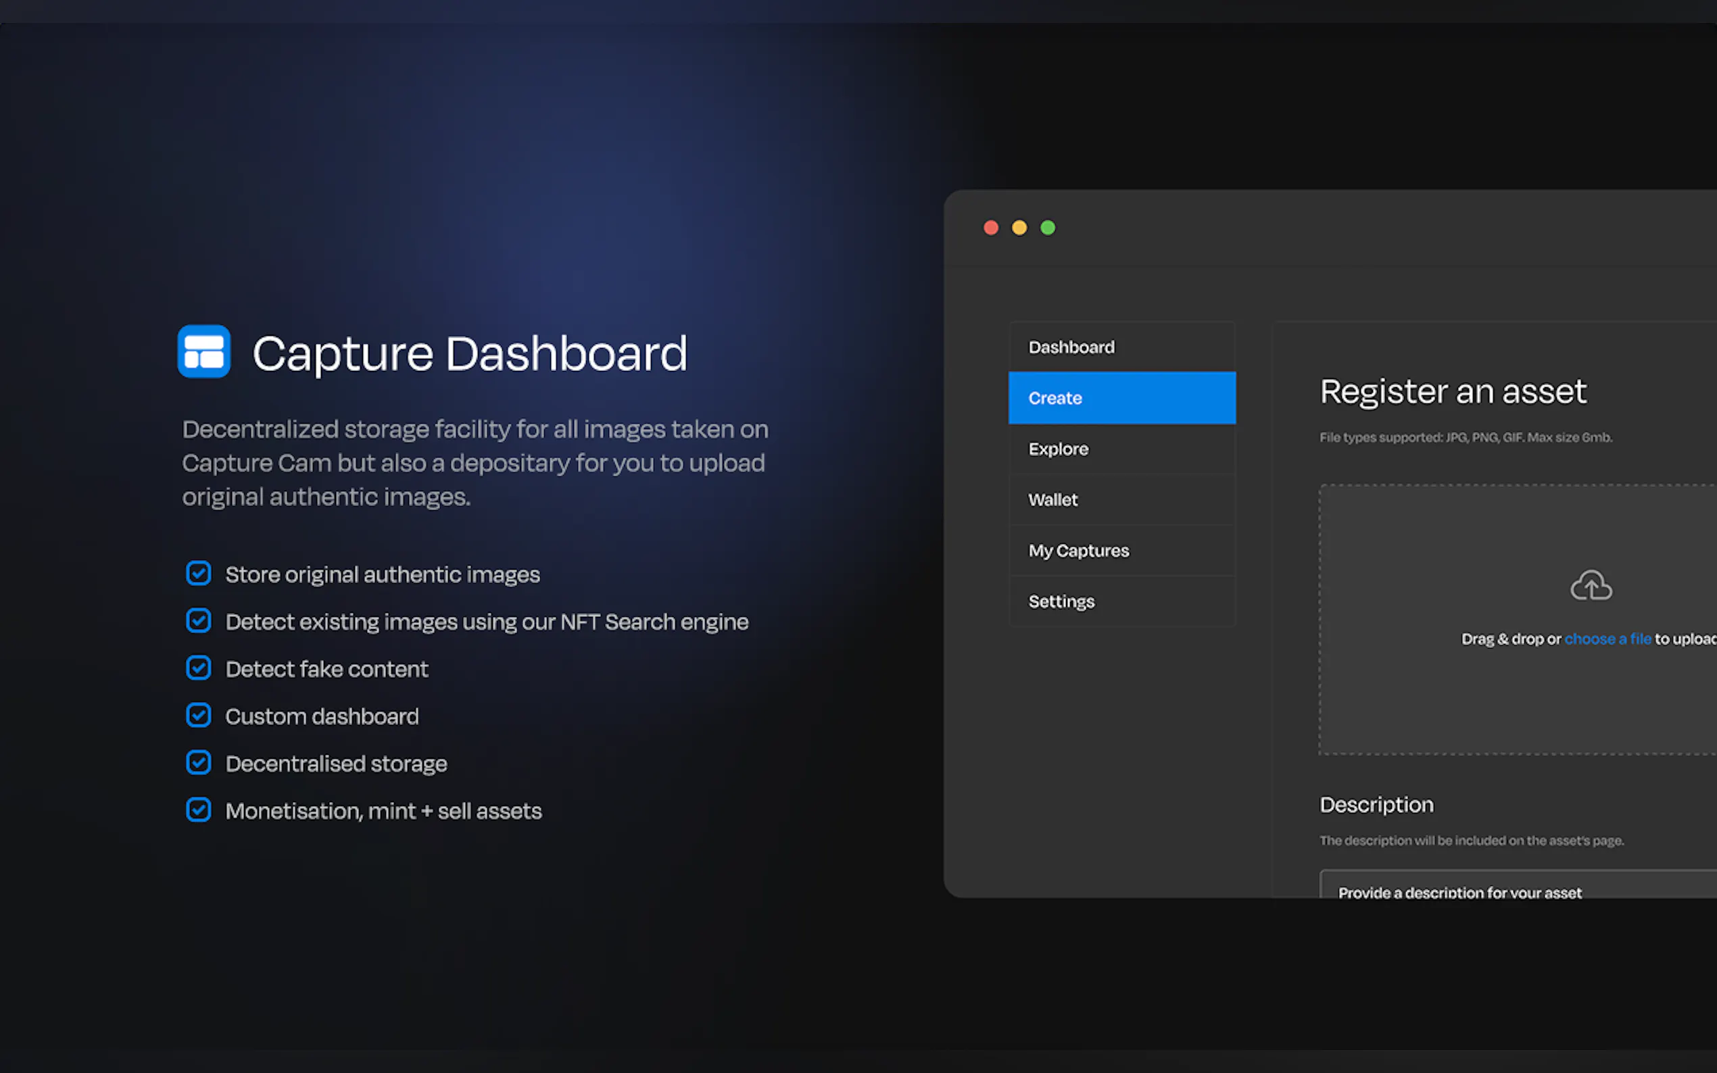Image resolution: width=1717 pixels, height=1073 pixels.
Task: Click the yellow minimize window dot
Action: (1019, 228)
